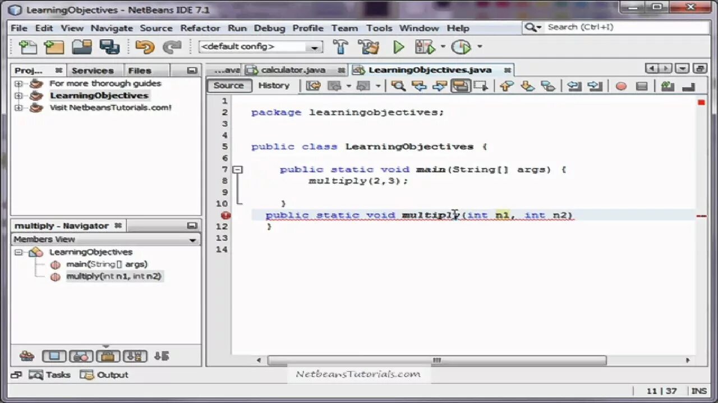
Task: Click the Search (Ctrl+I) field
Action: pyautogui.click(x=616, y=27)
